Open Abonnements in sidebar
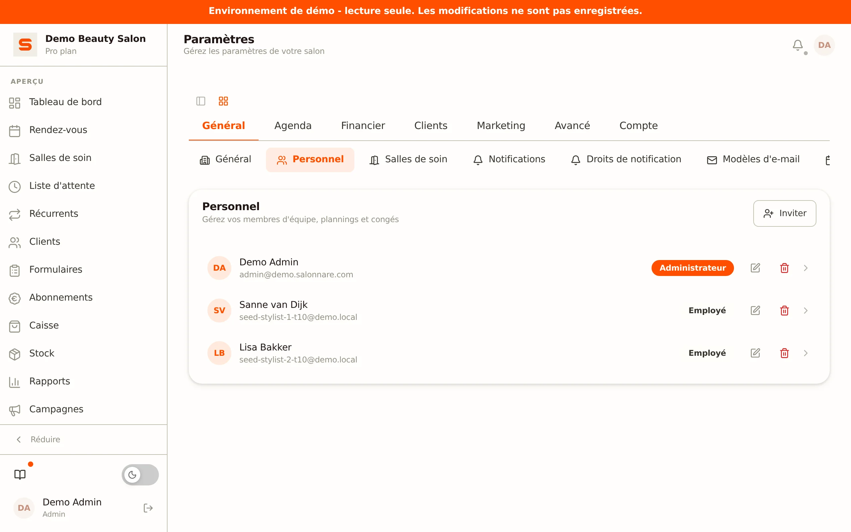This screenshot has width=851, height=532. point(83,298)
